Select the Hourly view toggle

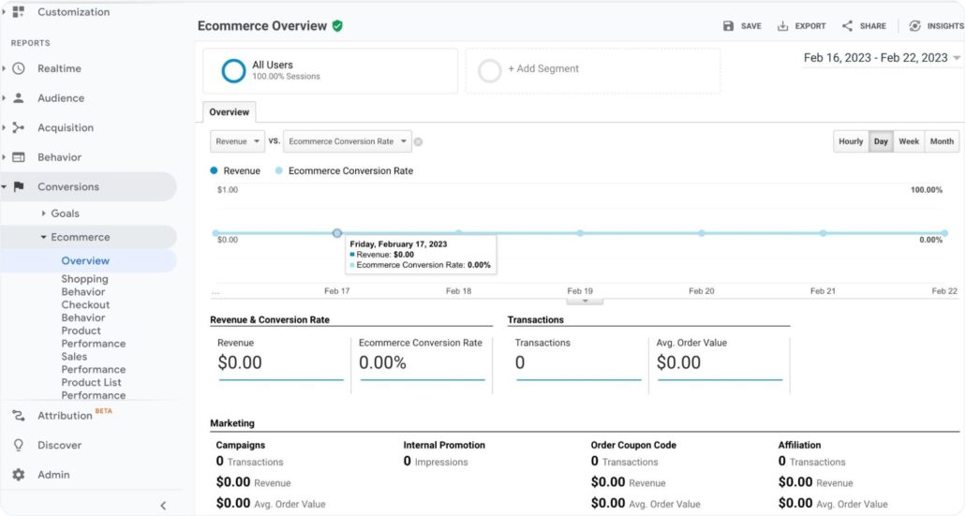[851, 141]
